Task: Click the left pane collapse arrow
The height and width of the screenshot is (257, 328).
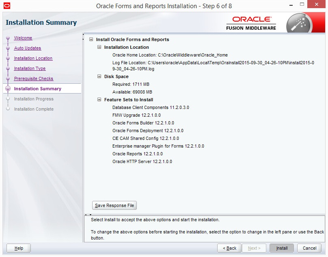Action: tap(83, 34)
